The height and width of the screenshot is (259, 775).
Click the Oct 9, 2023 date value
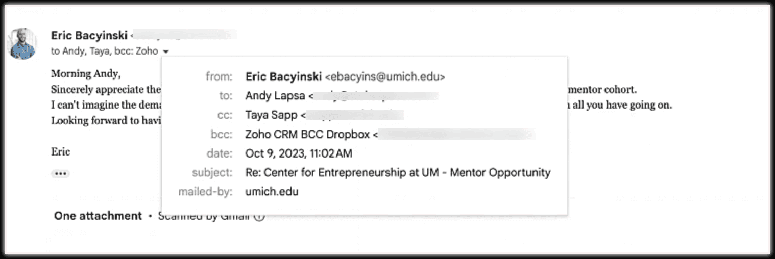298,153
